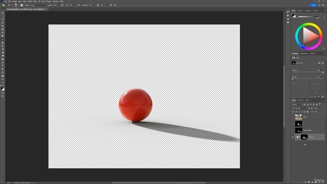Click the Select and Mask button

click(316, 84)
